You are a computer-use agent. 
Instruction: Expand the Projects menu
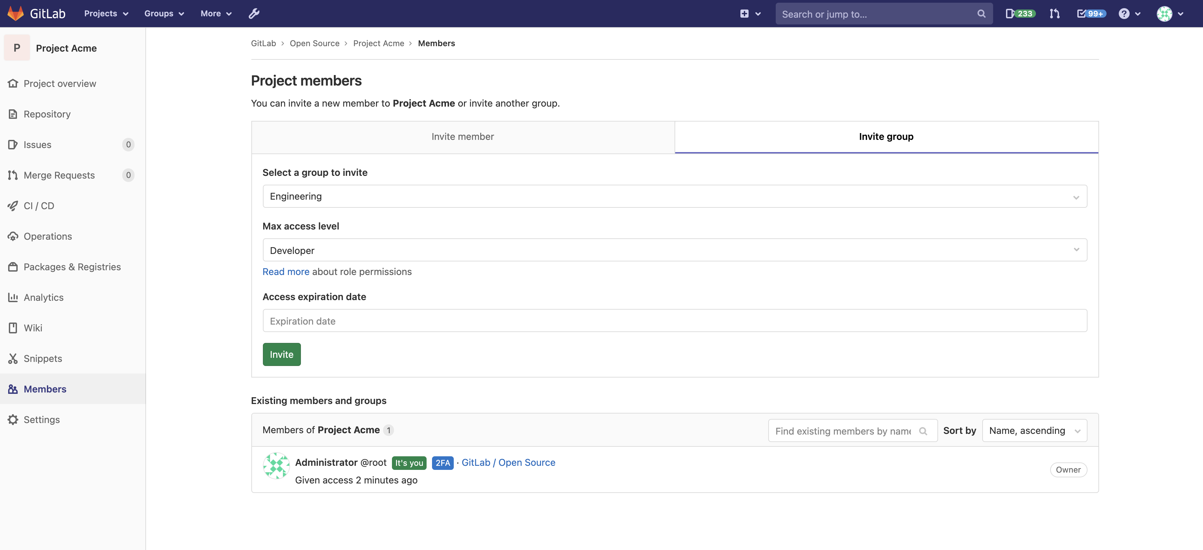coord(106,14)
